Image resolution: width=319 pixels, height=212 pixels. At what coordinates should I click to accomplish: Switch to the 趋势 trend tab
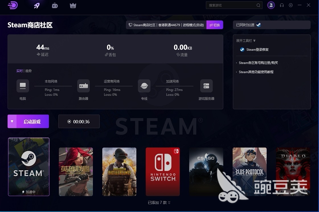pos(28,71)
